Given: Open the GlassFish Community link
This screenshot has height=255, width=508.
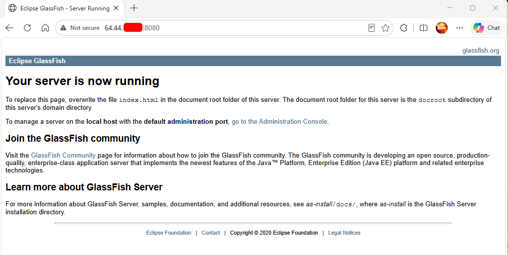Looking at the screenshot, I should pyautogui.click(x=63, y=155).
